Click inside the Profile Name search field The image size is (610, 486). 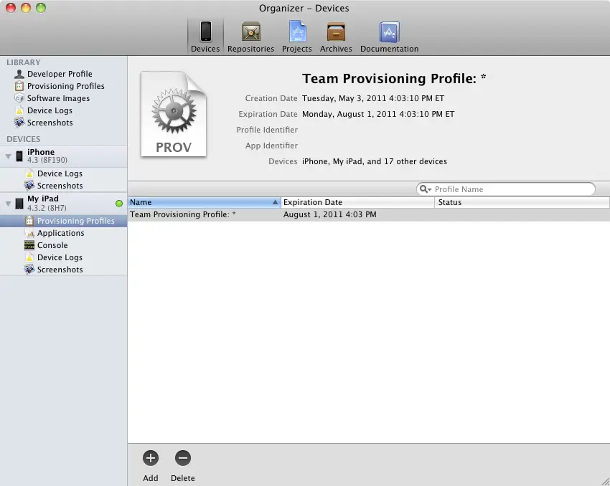click(x=502, y=189)
